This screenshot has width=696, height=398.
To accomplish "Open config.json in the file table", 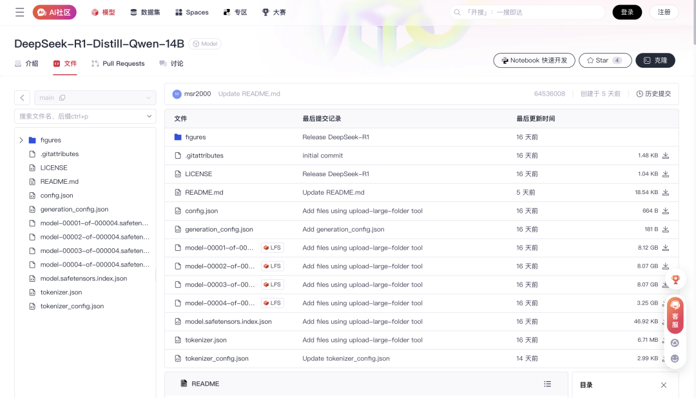I will click(202, 211).
